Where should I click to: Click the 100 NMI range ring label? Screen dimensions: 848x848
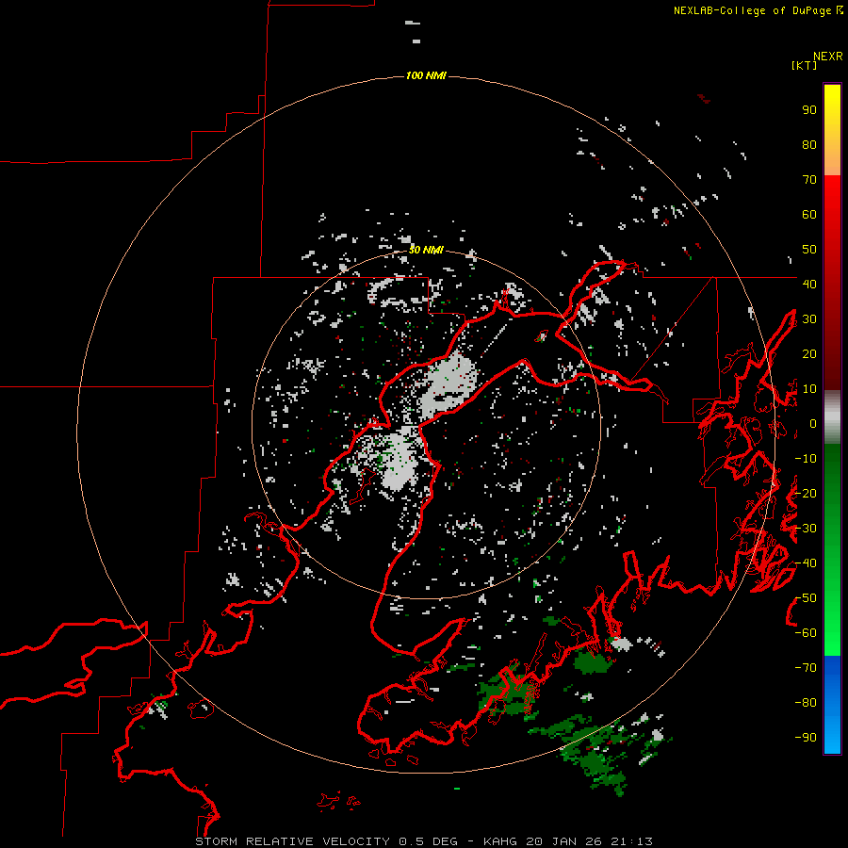[426, 75]
